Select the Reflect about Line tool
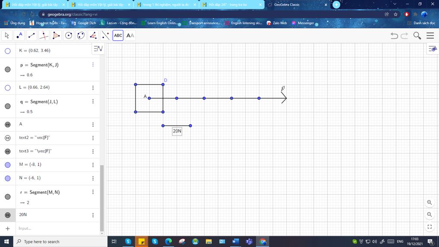 (105, 36)
